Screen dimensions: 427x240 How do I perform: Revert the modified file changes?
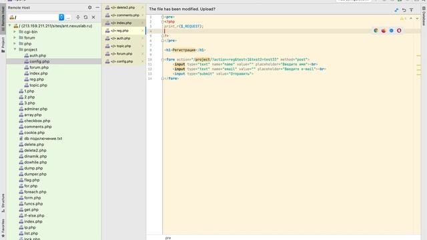404,10
